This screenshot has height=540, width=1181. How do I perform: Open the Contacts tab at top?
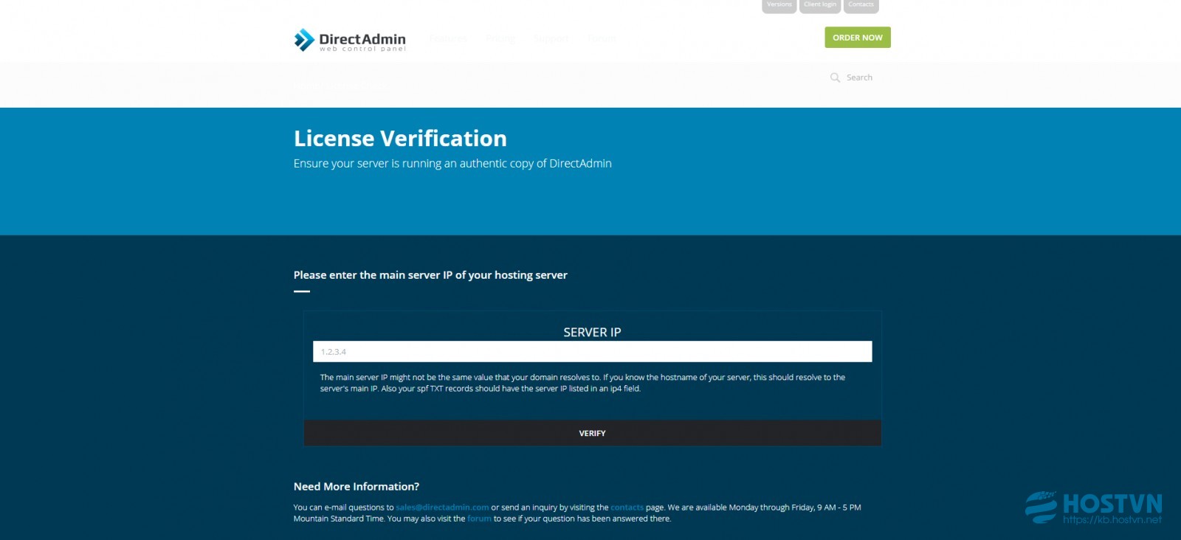pos(861,6)
